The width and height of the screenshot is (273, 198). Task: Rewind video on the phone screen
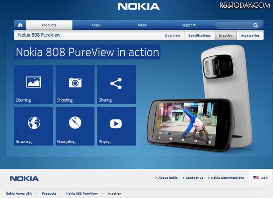point(171,139)
